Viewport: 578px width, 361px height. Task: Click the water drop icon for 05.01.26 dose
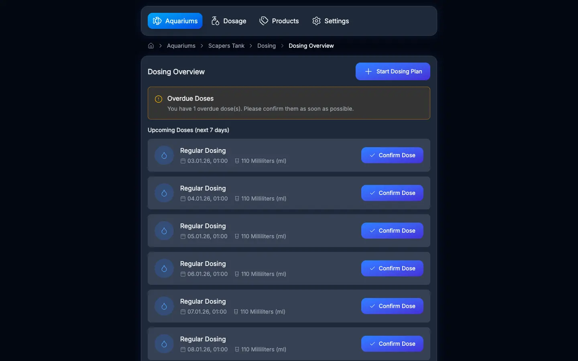tap(164, 231)
